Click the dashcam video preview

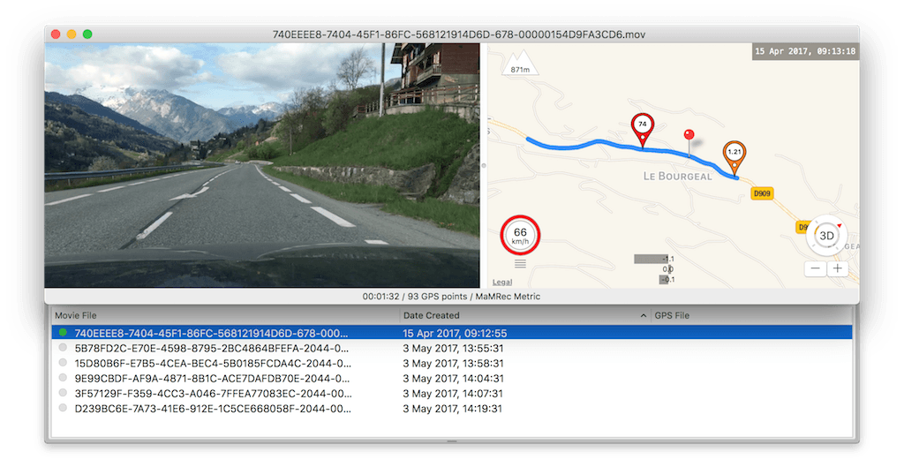coord(262,165)
